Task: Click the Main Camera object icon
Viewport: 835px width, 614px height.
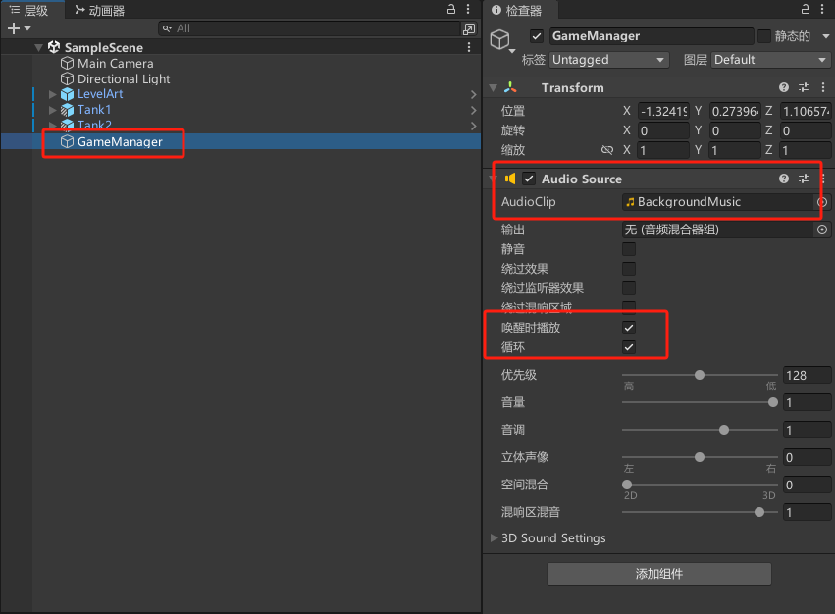Action: (67, 64)
